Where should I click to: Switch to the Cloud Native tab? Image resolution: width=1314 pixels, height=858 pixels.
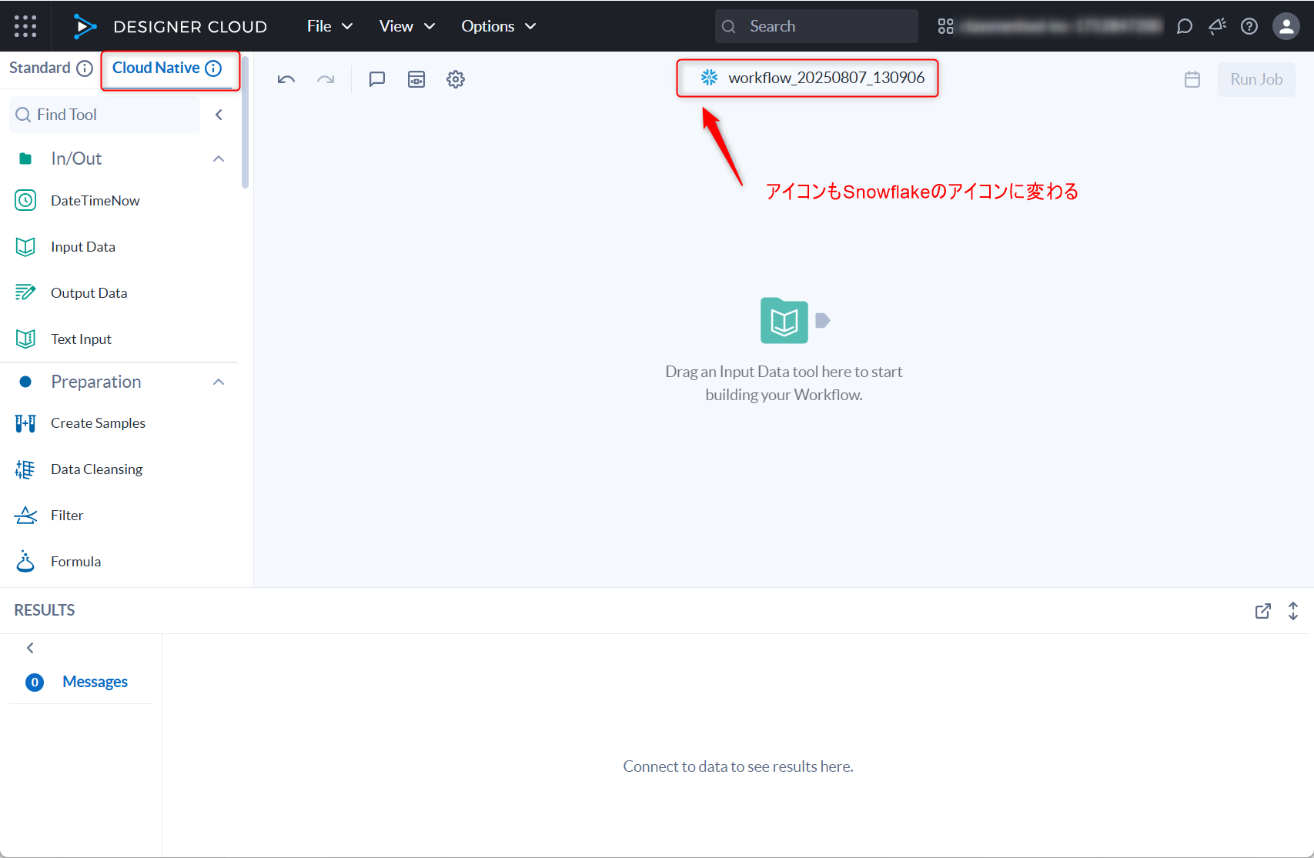pyautogui.click(x=156, y=68)
